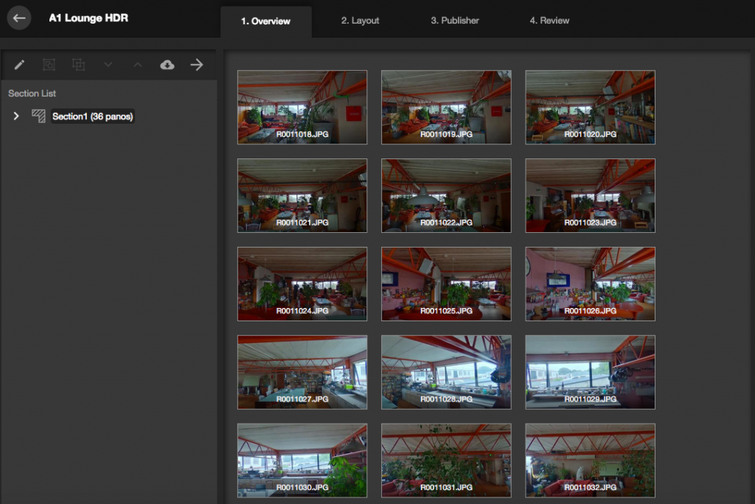Click the right arrow next icon

(x=197, y=65)
